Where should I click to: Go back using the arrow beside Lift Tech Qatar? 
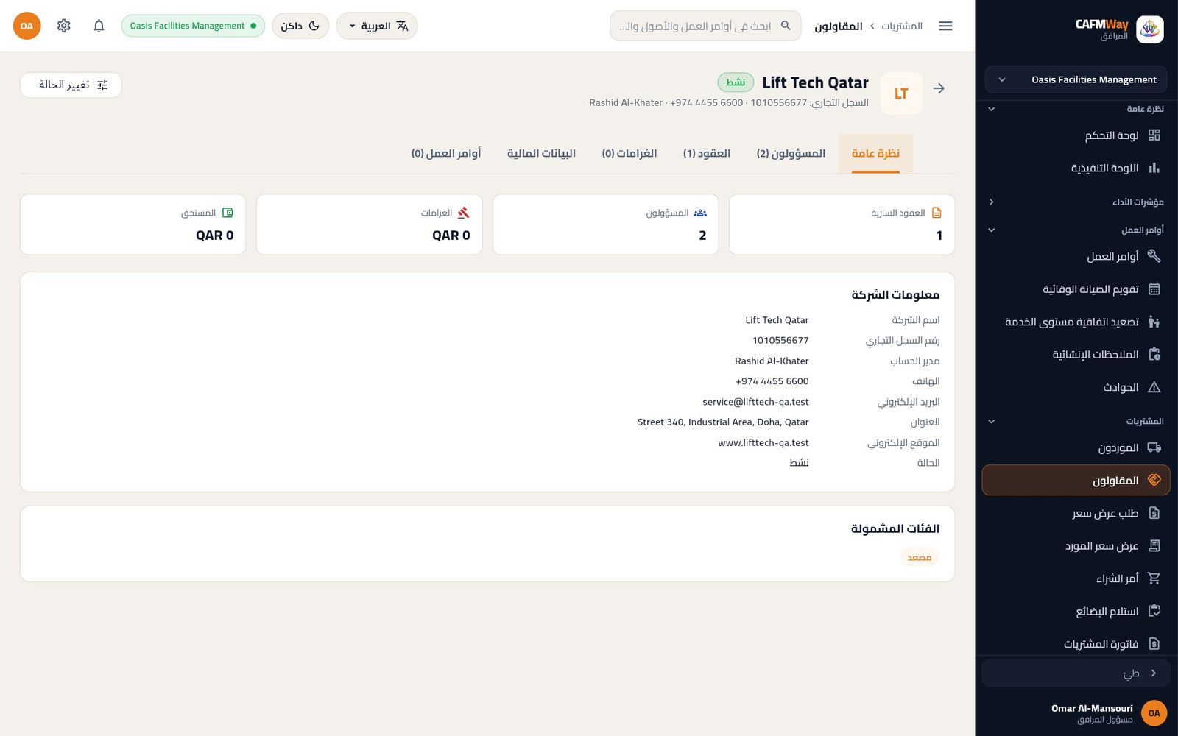pos(939,88)
